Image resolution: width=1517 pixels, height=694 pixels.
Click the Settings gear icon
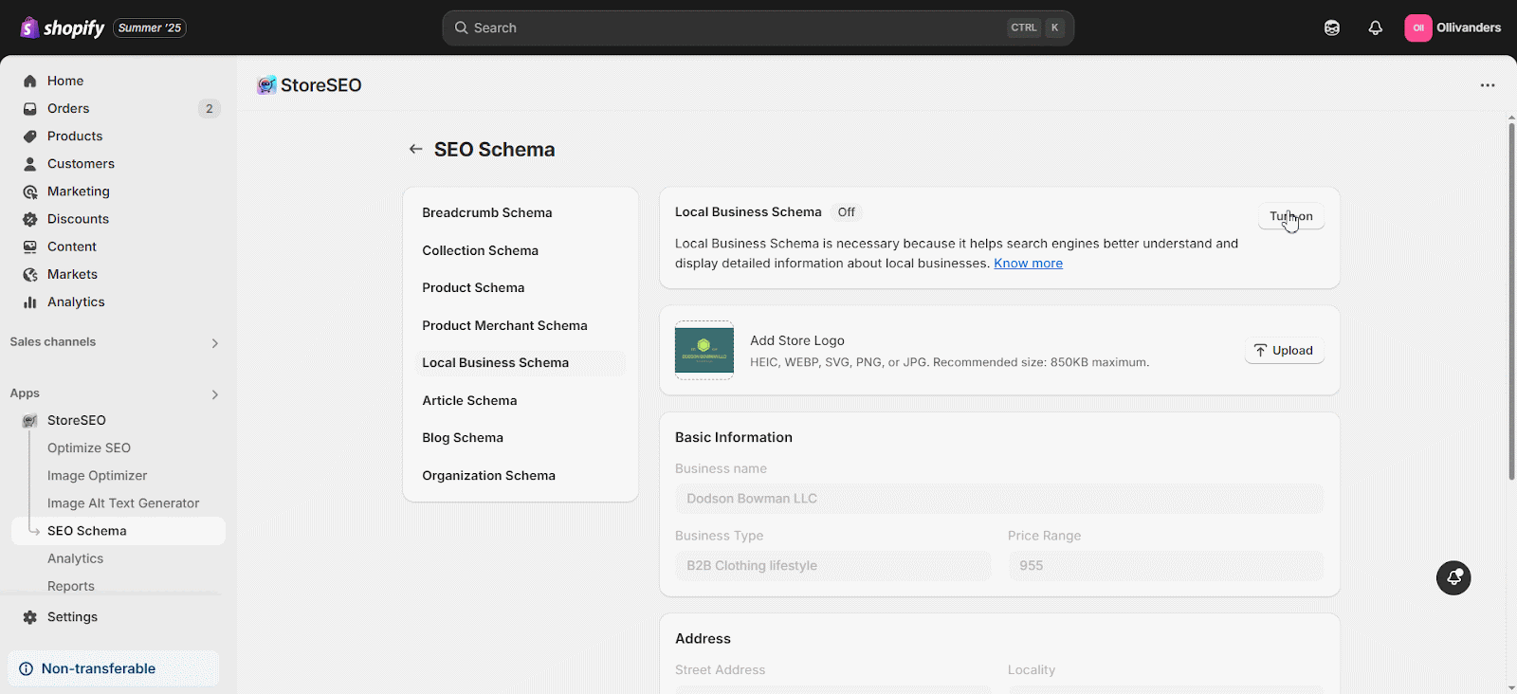point(30,617)
